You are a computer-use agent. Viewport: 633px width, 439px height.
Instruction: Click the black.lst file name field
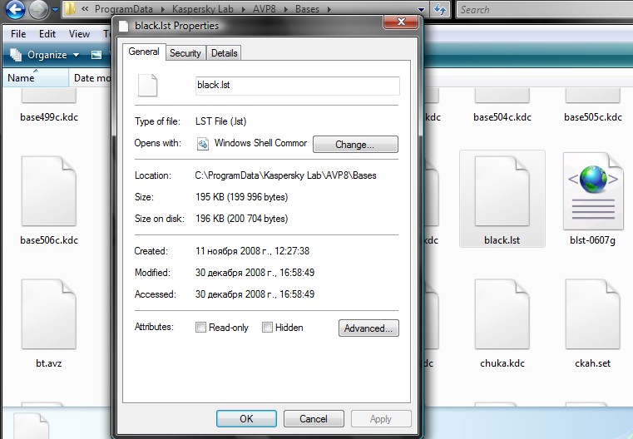click(298, 86)
